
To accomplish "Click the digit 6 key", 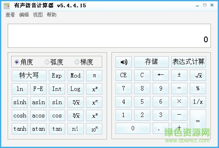I will point(161,102).
